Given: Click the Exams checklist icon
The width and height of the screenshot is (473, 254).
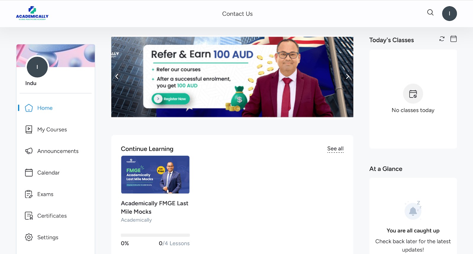Looking at the screenshot, I should [29, 194].
